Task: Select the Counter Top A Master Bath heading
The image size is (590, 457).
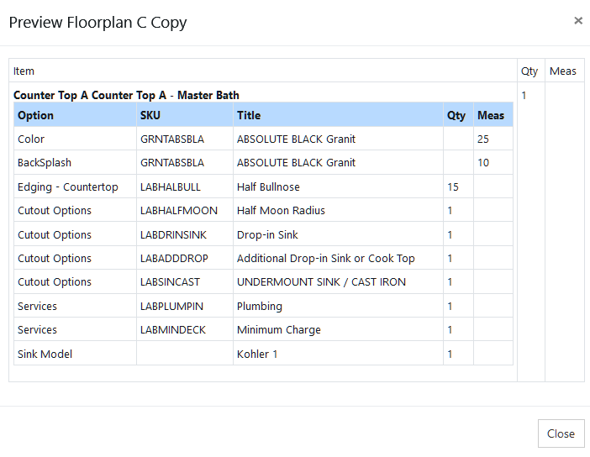Action: (126, 95)
